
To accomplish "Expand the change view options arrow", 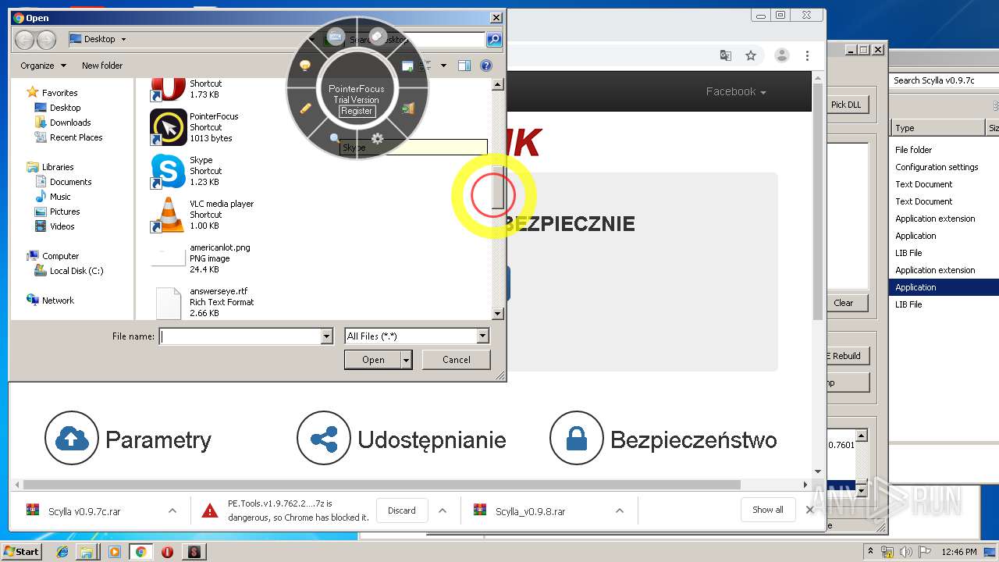I will (x=443, y=66).
